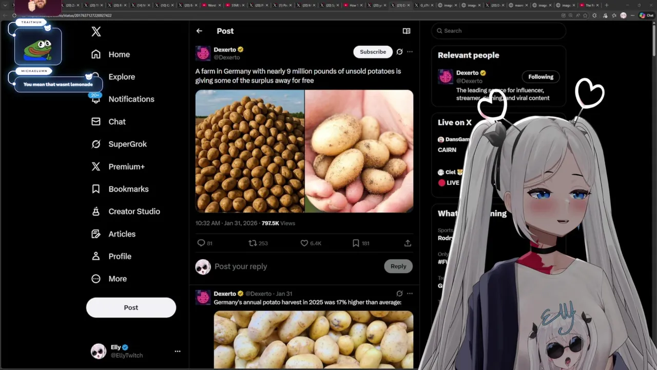Image resolution: width=657 pixels, height=370 pixels.
Task: Click Dexerto name on the reply post
Action: tap(225, 293)
